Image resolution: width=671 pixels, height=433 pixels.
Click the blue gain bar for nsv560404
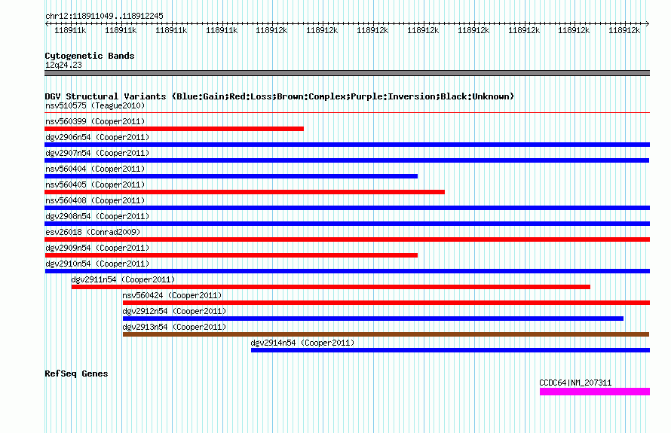click(231, 176)
